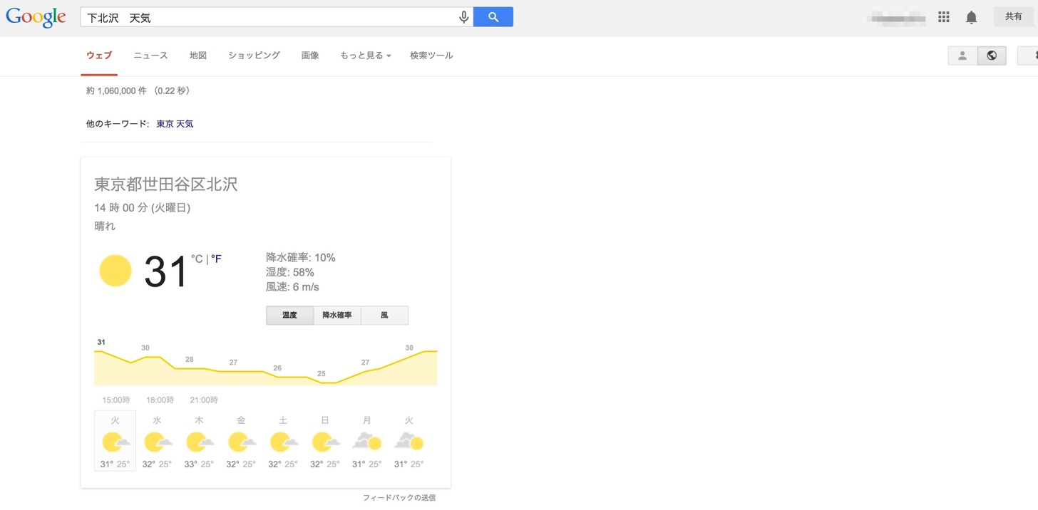
Task: Open 検索ツール search tools
Action: (x=431, y=56)
